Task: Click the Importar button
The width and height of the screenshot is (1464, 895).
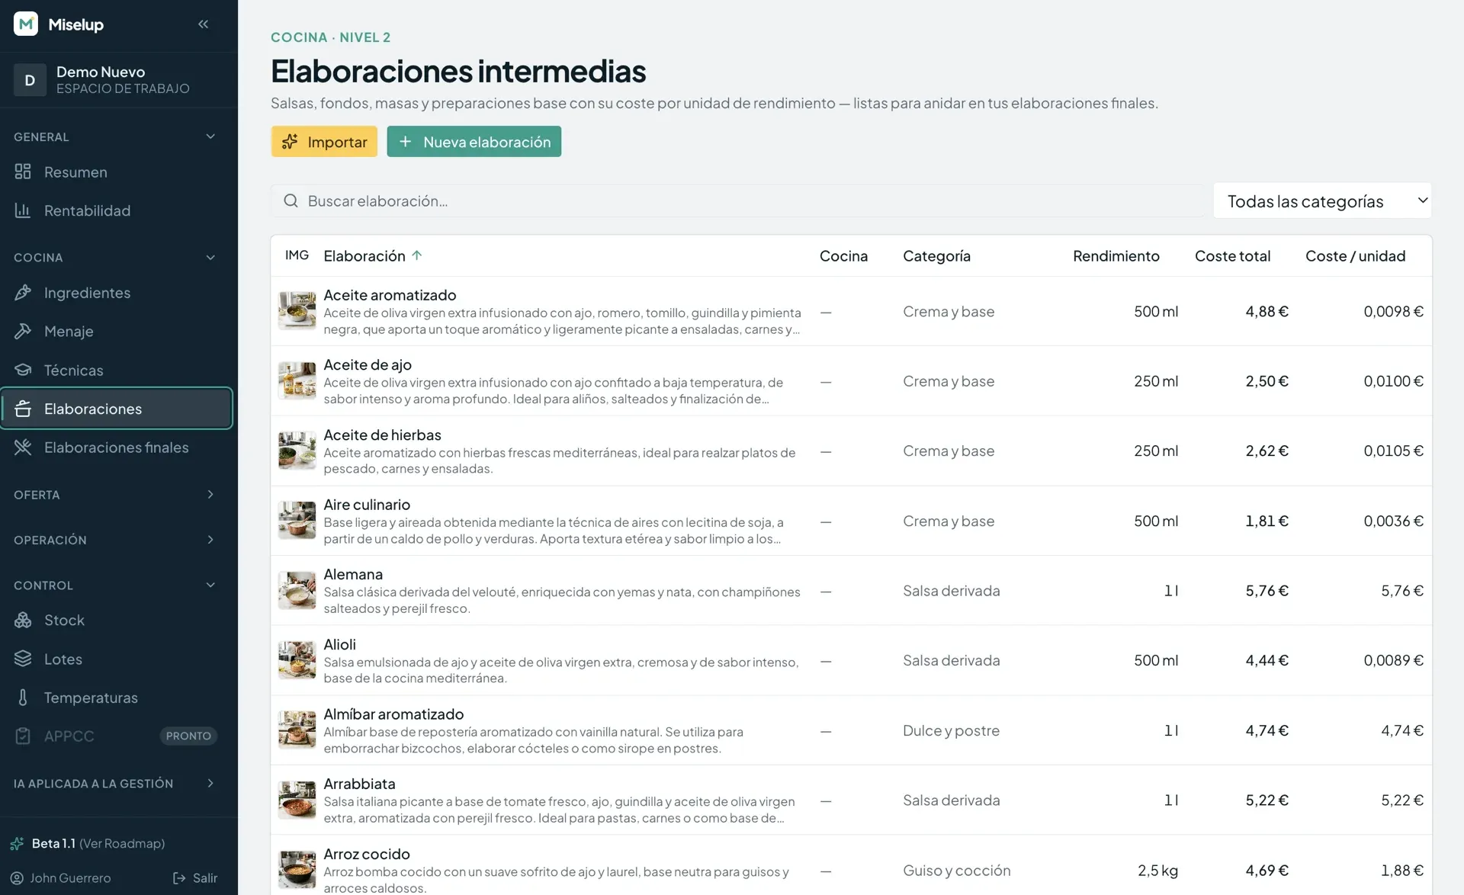Action: [x=324, y=142]
